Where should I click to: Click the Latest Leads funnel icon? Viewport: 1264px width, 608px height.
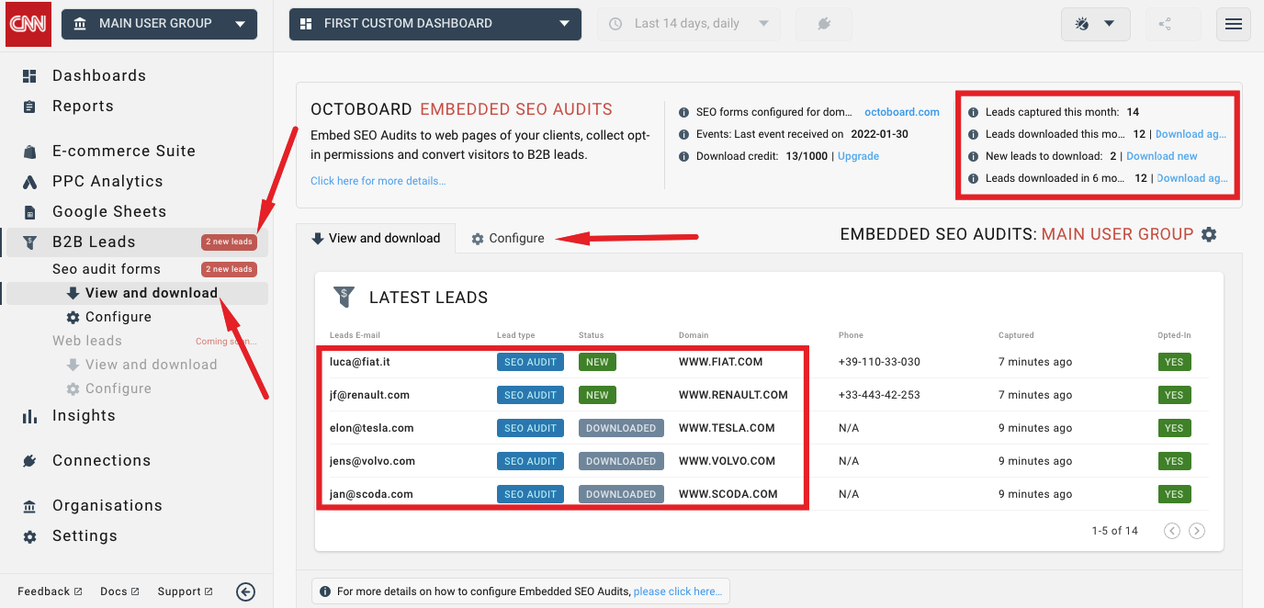(x=343, y=297)
